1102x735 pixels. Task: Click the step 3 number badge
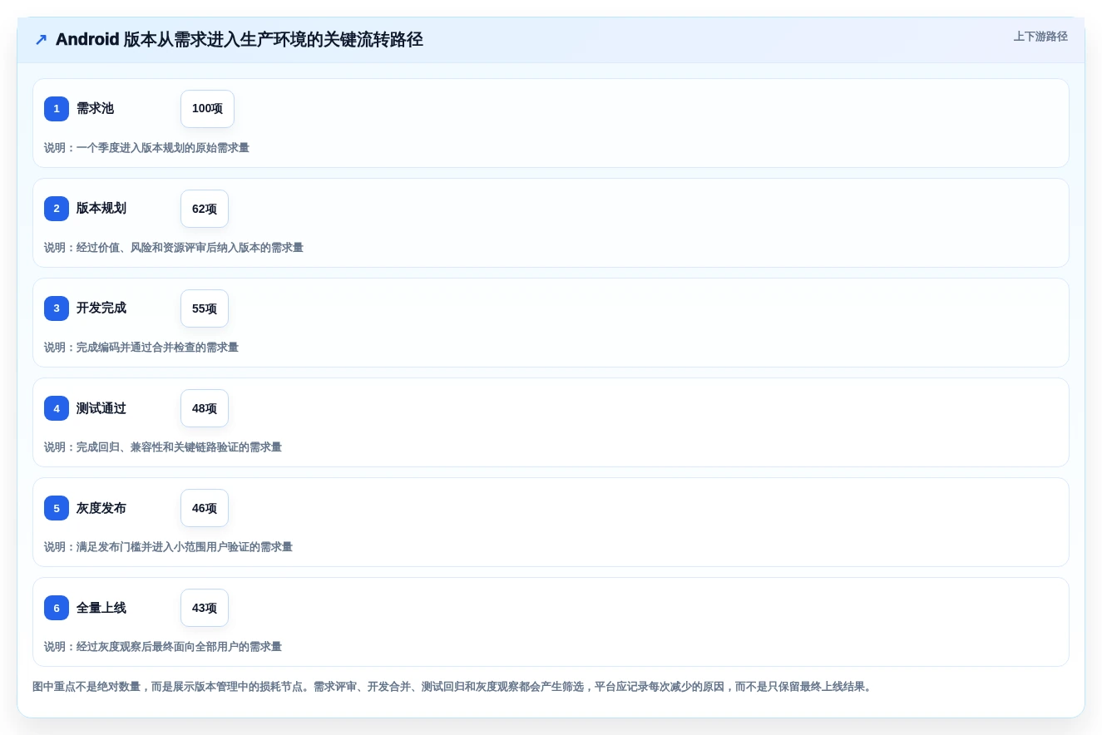[57, 308]
